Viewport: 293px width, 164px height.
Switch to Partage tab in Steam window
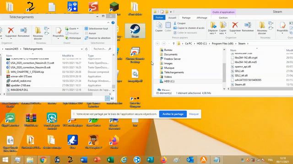[186, 18]
